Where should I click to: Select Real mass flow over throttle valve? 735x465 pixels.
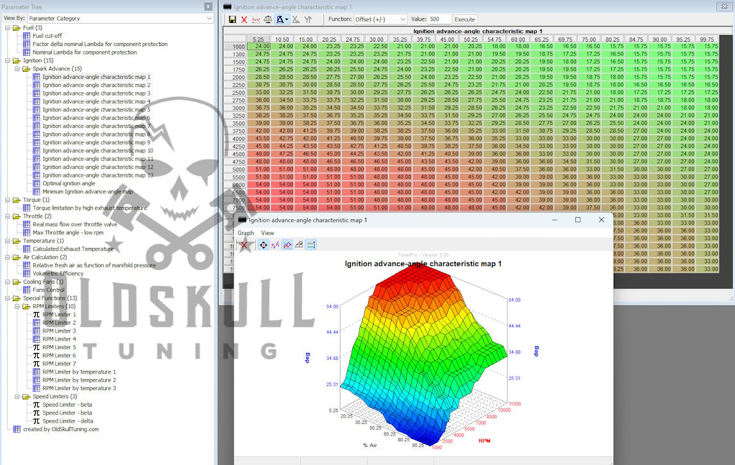pos(75,224)
